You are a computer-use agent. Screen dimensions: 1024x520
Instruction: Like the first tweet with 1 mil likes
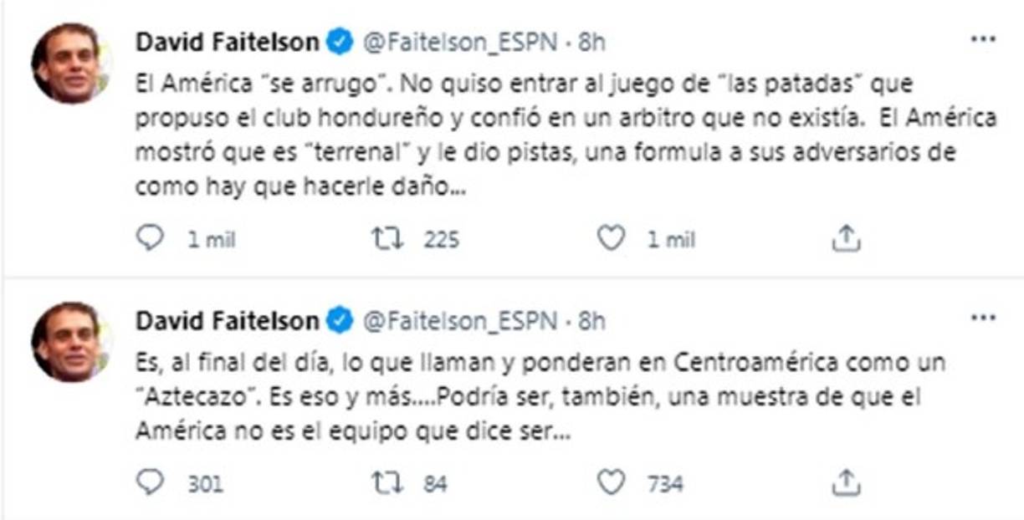pos(612,240)
